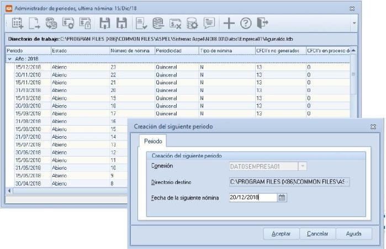Click the new document toolbar icon
Screen dimensions: 386x249
(x=34, y=24)
